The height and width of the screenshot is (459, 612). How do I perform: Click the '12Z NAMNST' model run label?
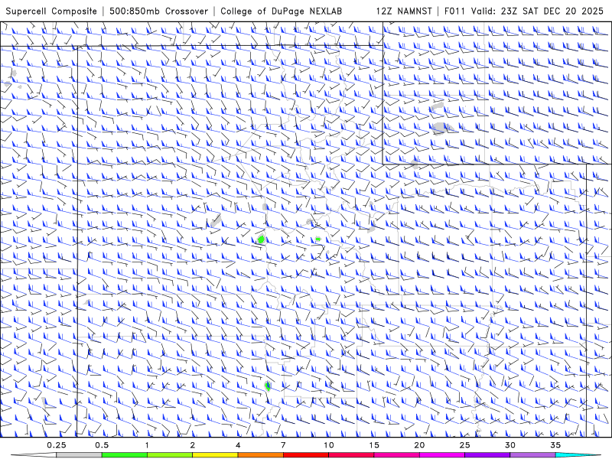(x=404, y=11)
